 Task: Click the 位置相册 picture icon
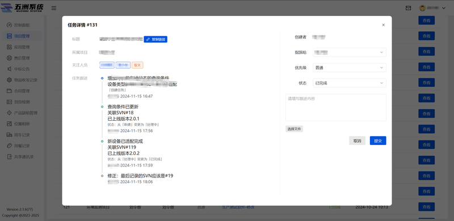point(9,124)
